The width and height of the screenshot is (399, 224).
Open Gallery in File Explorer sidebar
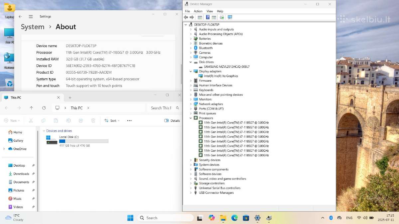click(16, 140)
